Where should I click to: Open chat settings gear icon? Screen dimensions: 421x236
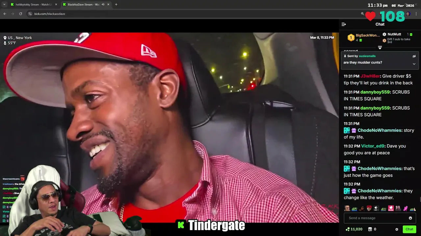coord(397,229)
